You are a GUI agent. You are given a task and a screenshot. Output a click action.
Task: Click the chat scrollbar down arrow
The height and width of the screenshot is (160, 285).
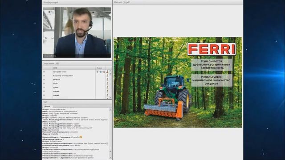click(110, 157)
